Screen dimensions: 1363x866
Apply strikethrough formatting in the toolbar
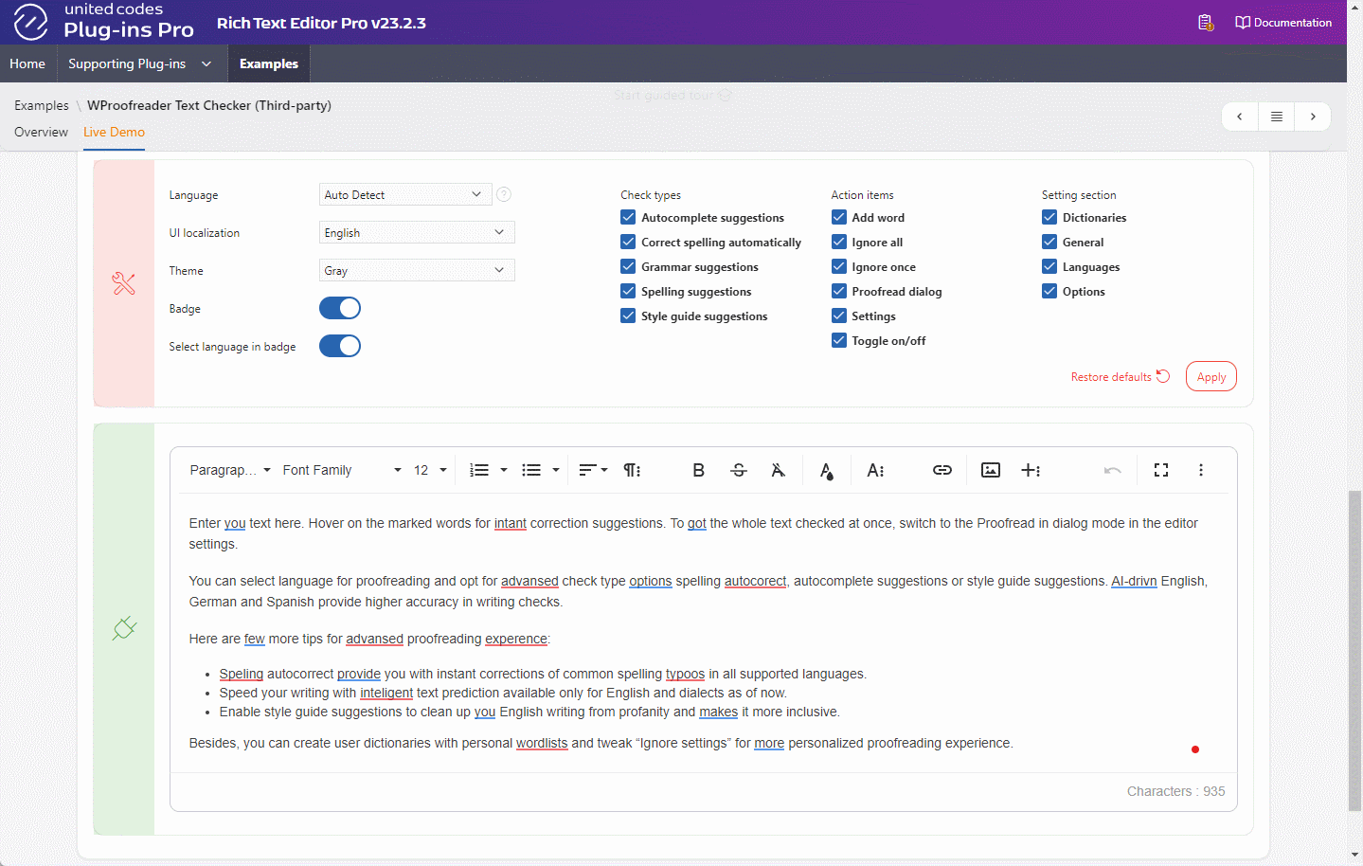pyautogui.click(x=739, y=470)
